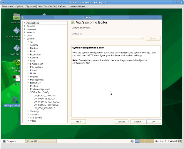Select the Services tree item
Viewport: 184px width, 149px height.
[34, 114]
